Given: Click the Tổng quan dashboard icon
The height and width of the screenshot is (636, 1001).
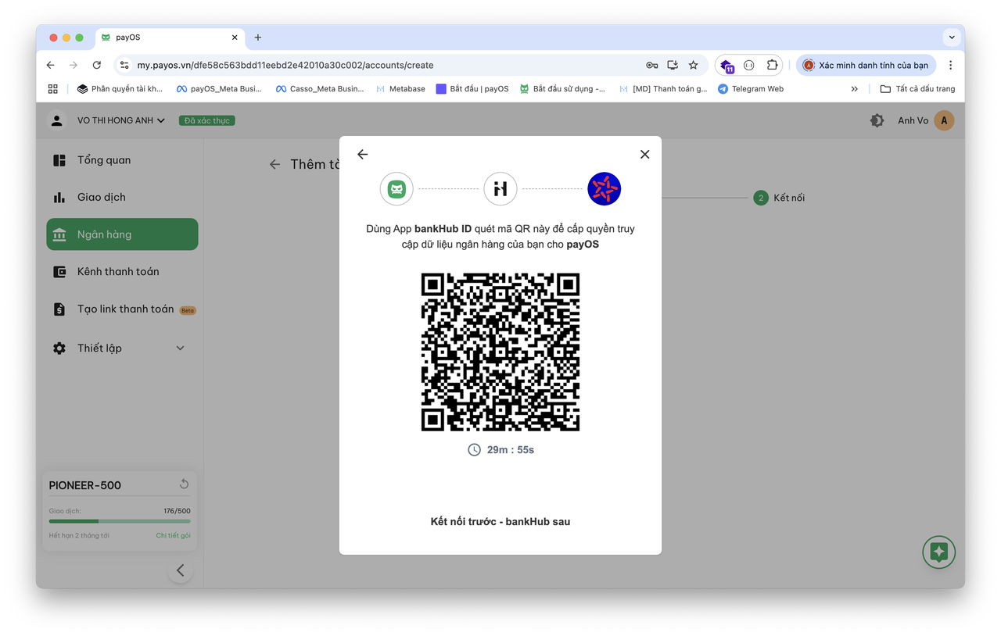Looking at the screenshot, I should tap(59, 160).
